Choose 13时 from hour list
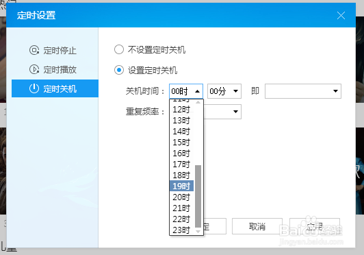This screenshot has width=364, height=255. pyautogui.click(x=182, y=120)
